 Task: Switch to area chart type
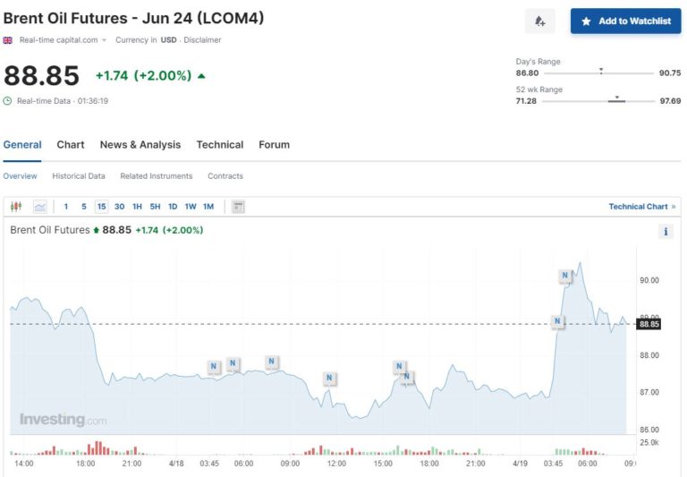pyautogui.click(x=40, y=207)
